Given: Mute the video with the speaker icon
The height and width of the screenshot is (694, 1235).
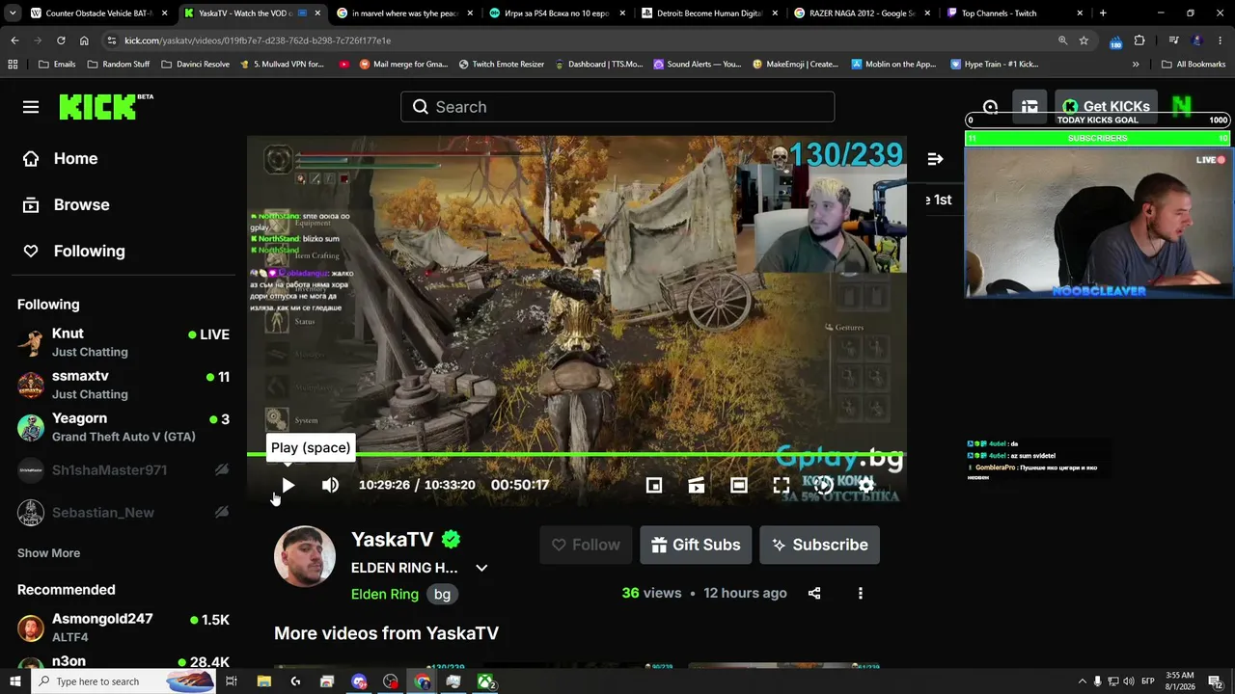Looking at the screenshot, I should (x=330, y=485).
